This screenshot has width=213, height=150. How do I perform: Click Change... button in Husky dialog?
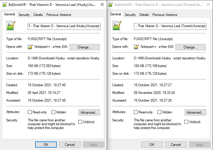click(x=84, y=47)
